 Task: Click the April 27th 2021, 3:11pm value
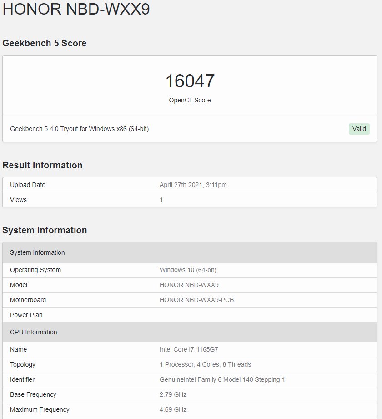tap(193, 185)
